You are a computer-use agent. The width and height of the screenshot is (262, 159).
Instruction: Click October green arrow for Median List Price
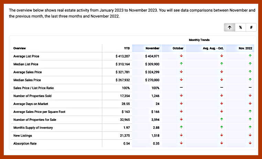181,64
